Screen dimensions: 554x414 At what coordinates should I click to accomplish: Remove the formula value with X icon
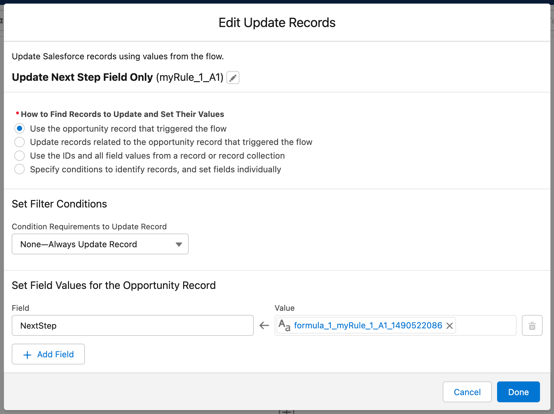click(450, 326)
